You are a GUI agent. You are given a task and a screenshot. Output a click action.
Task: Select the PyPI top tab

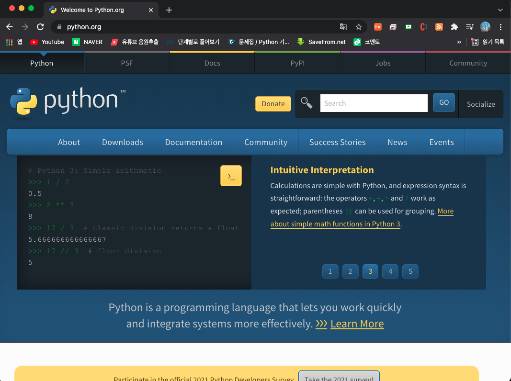tap(297, 63)
